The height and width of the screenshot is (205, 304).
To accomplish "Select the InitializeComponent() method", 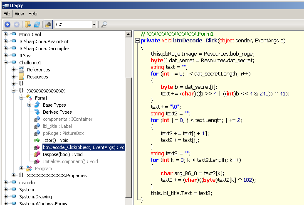I will click(70, 161).
